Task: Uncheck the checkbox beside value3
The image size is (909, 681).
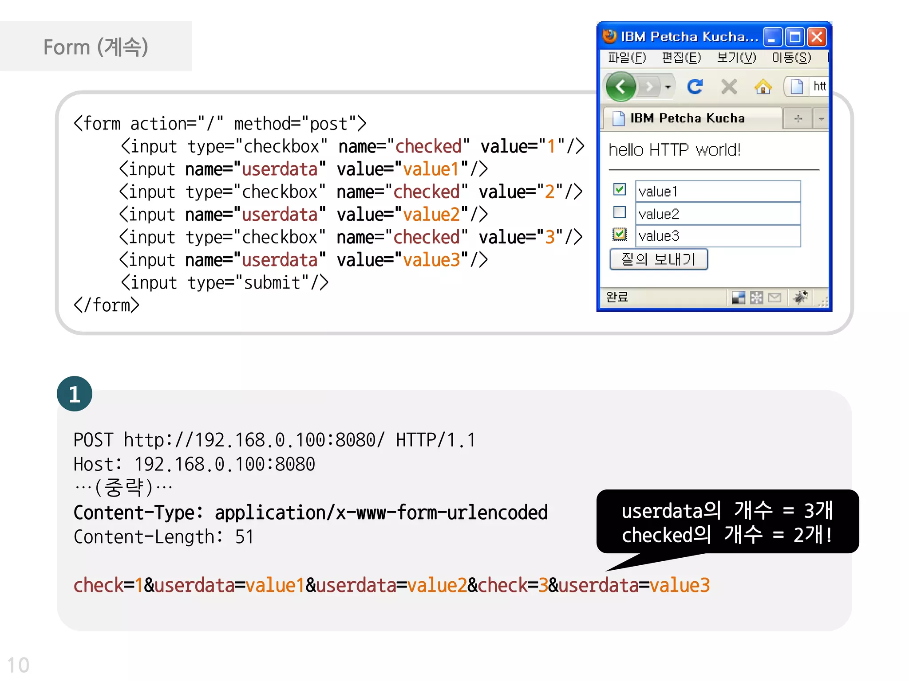Action: click(619, 234)
